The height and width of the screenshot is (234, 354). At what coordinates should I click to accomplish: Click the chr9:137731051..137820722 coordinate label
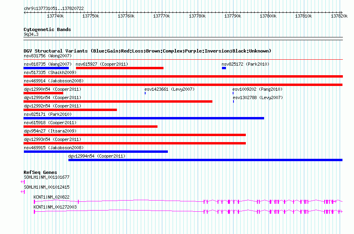coord(54,8)
